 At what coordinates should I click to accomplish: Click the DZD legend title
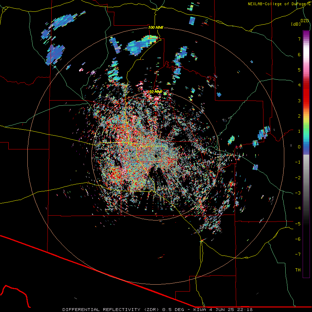pos(305,21)
